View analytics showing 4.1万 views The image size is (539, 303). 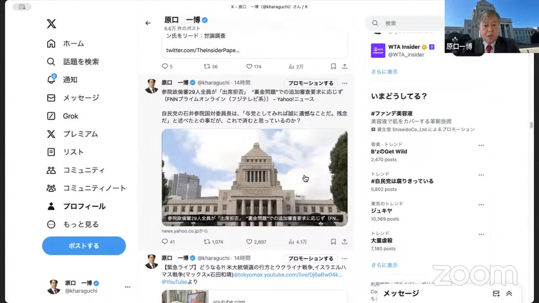(x=298, y=242)
